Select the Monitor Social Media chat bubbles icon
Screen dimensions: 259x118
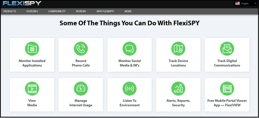pos(129,49)
